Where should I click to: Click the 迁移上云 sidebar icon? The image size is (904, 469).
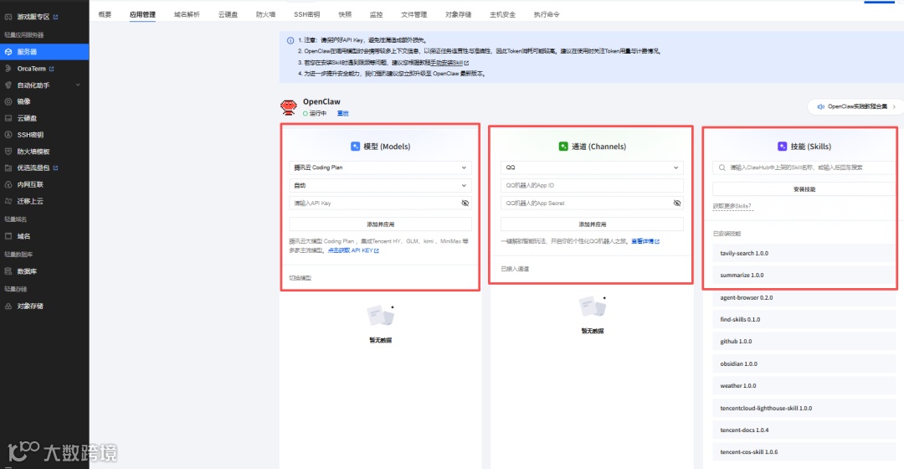pos(8,201)
